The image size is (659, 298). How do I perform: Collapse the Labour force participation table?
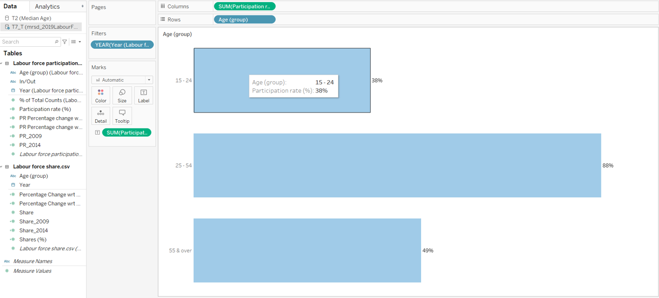point(2,63)
